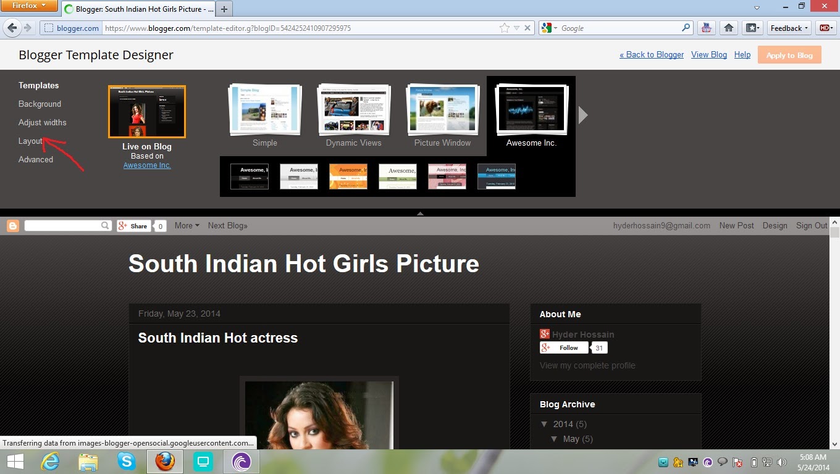Expand the More dropdown in navbar
This screenshot has height=474, width=840.
point(187,226)
